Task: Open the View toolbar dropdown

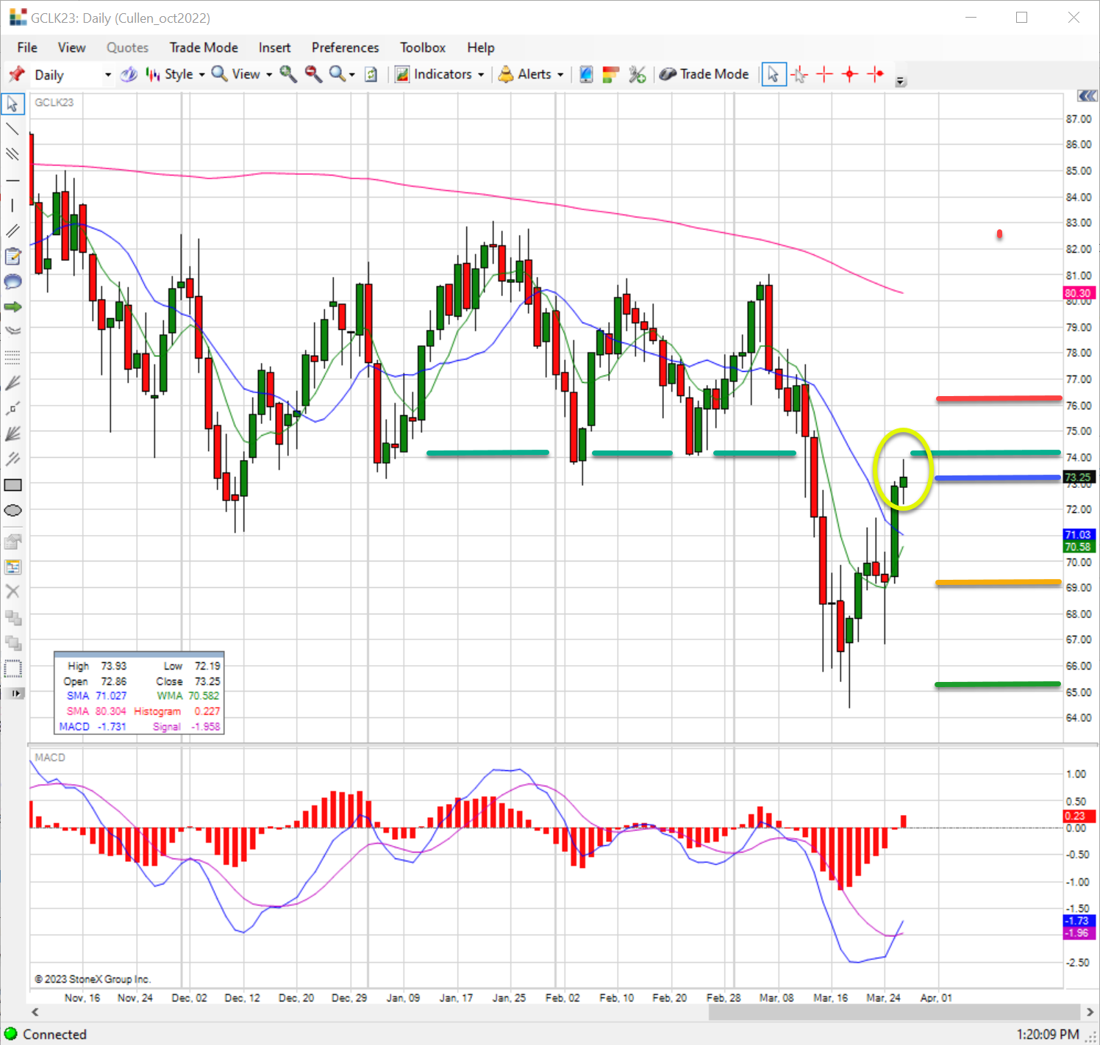Action: (242, 74)
